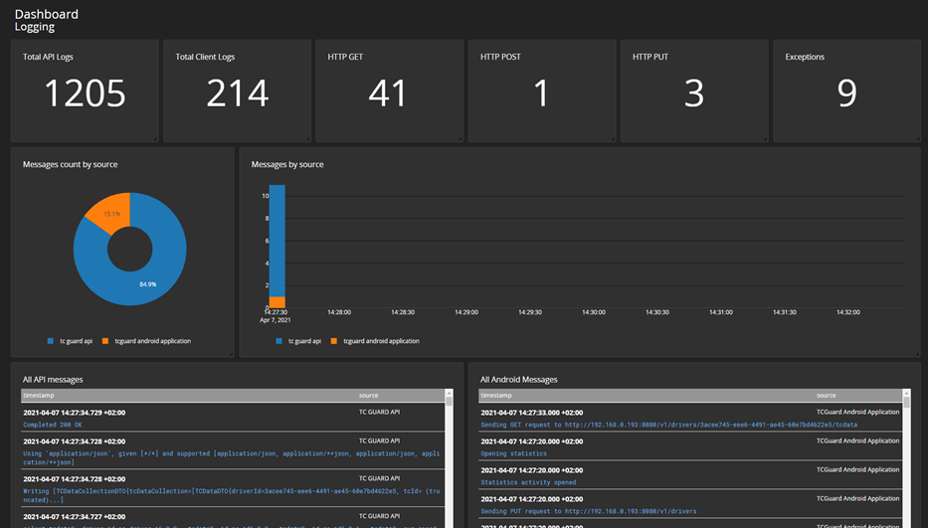
Task: Click the Messages count by source title
Action: click(x=70, y=164)
